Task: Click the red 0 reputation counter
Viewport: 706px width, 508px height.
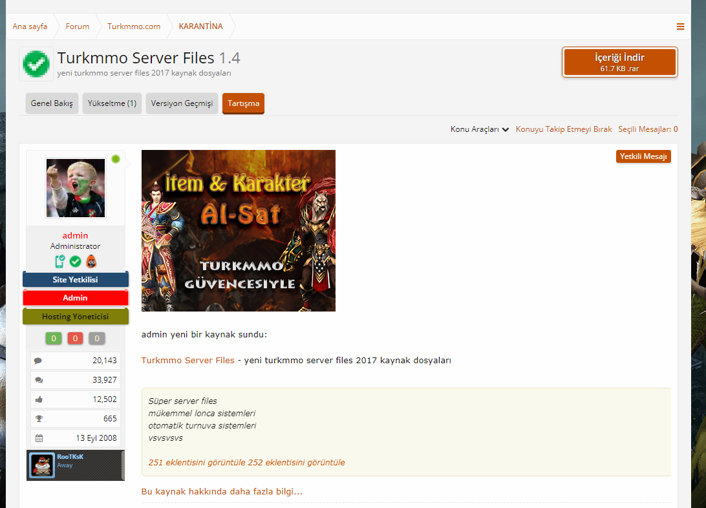Action: point(75,339)
